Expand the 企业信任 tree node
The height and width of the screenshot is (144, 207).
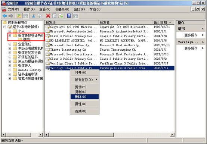click(10, 44)
